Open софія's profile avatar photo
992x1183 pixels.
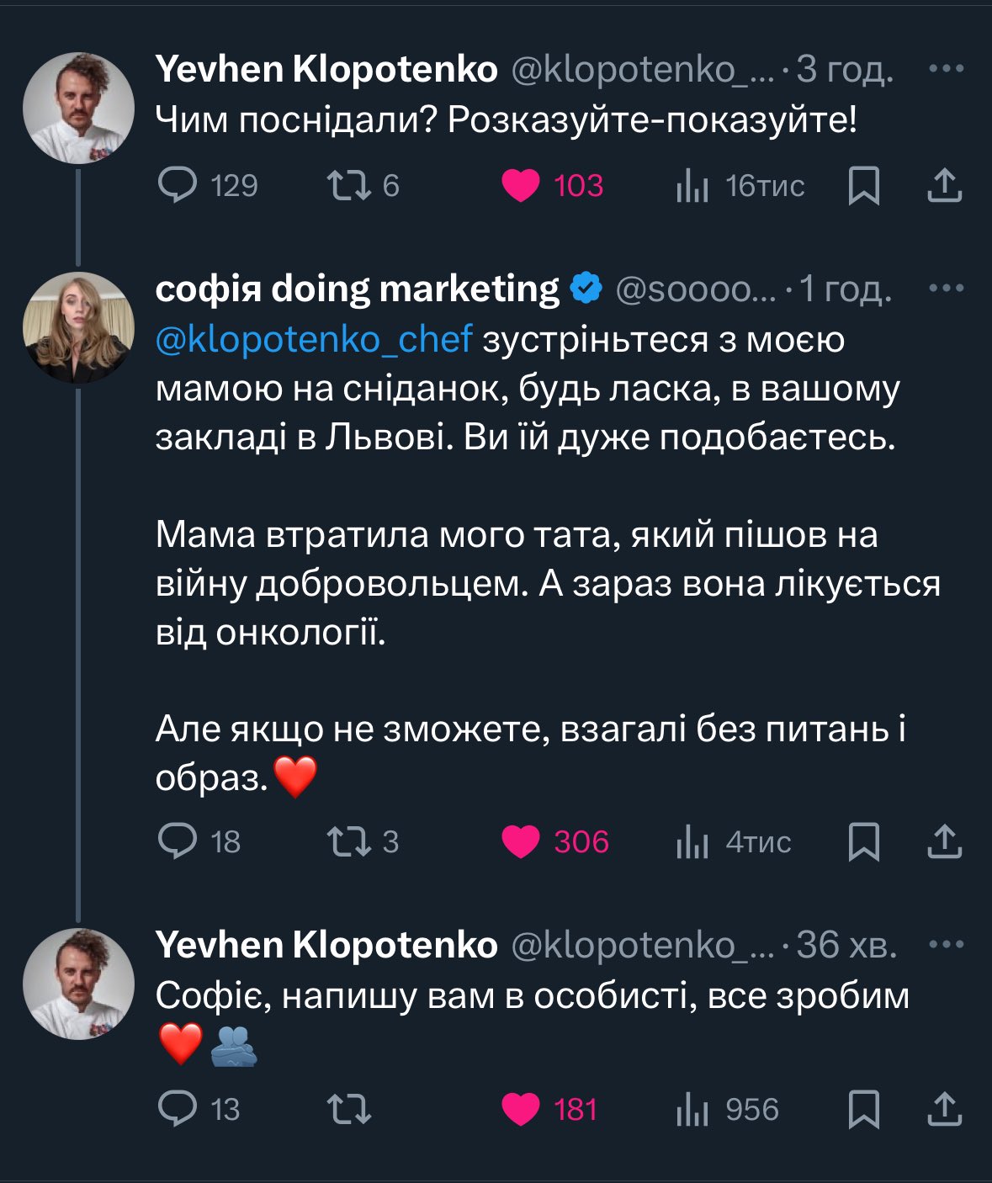tap(78, 327)
